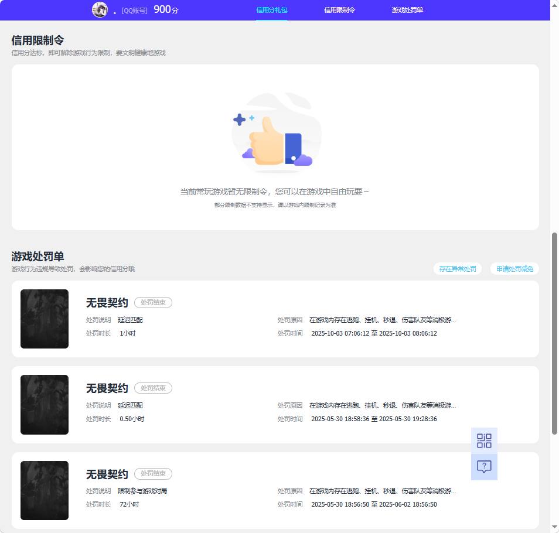This screenshot has height=533, width=559.
Task: Click the [QQ账号] label
Action: point(134,11)
